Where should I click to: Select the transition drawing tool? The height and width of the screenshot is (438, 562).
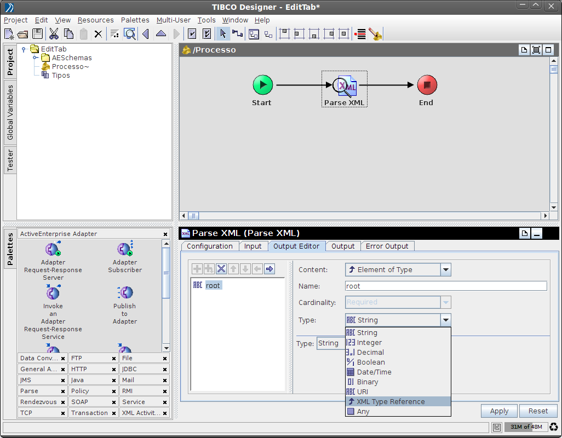(x=237, y=34)
